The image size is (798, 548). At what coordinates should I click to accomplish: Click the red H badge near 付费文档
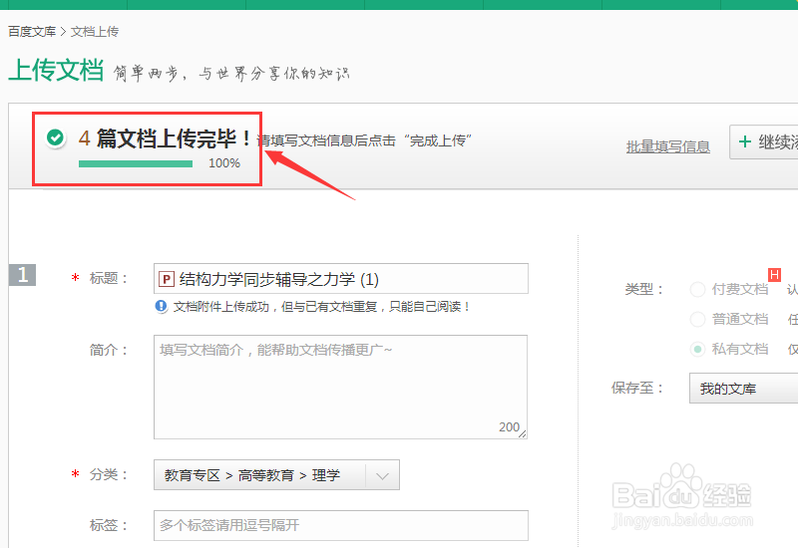pyautogui.click(x=775, y=275)
